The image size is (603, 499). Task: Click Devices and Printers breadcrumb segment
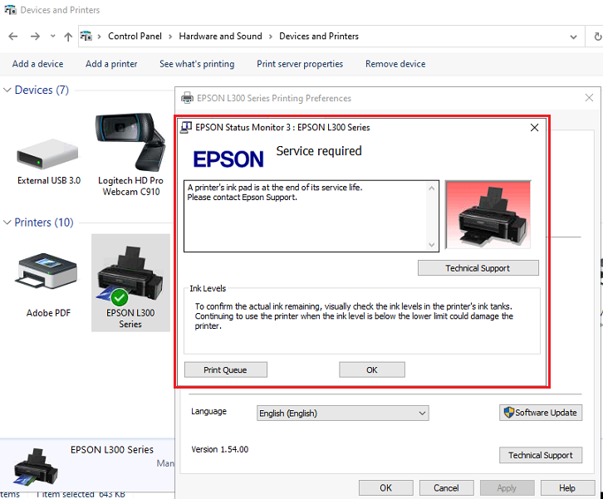[x=319, y=37]
